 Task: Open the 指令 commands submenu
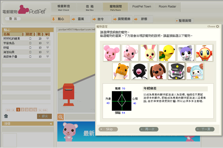coord(102,19)
